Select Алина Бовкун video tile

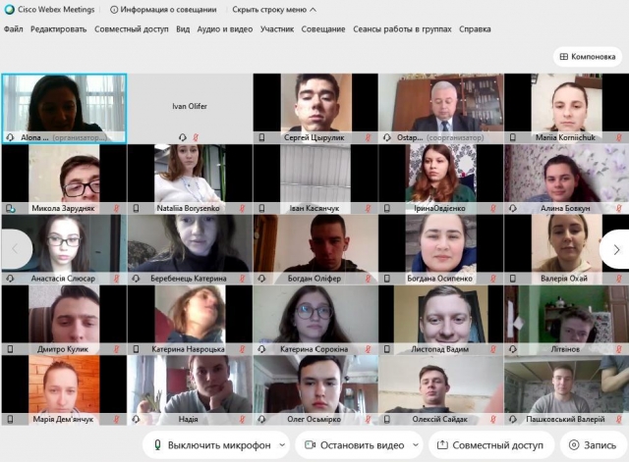tap(566, 179)
